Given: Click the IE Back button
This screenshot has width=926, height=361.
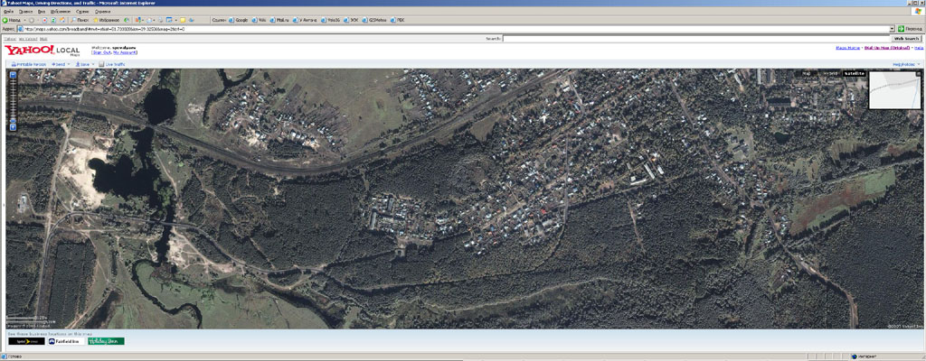Looking at the screenshot, I should [x=13, y=19].
